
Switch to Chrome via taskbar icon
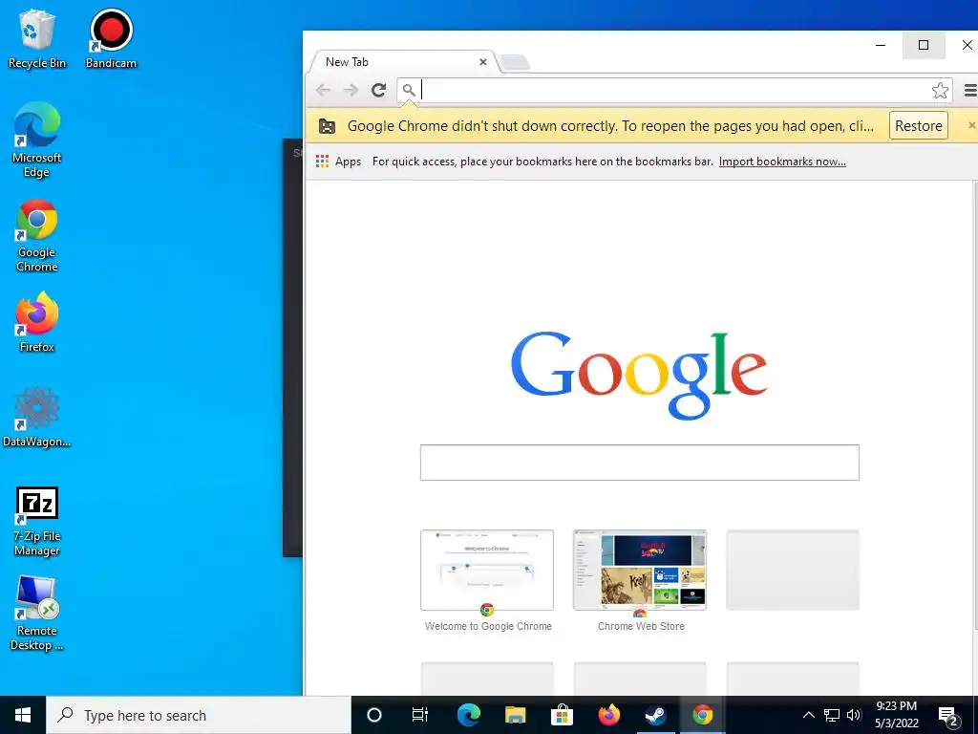(702, 715)
